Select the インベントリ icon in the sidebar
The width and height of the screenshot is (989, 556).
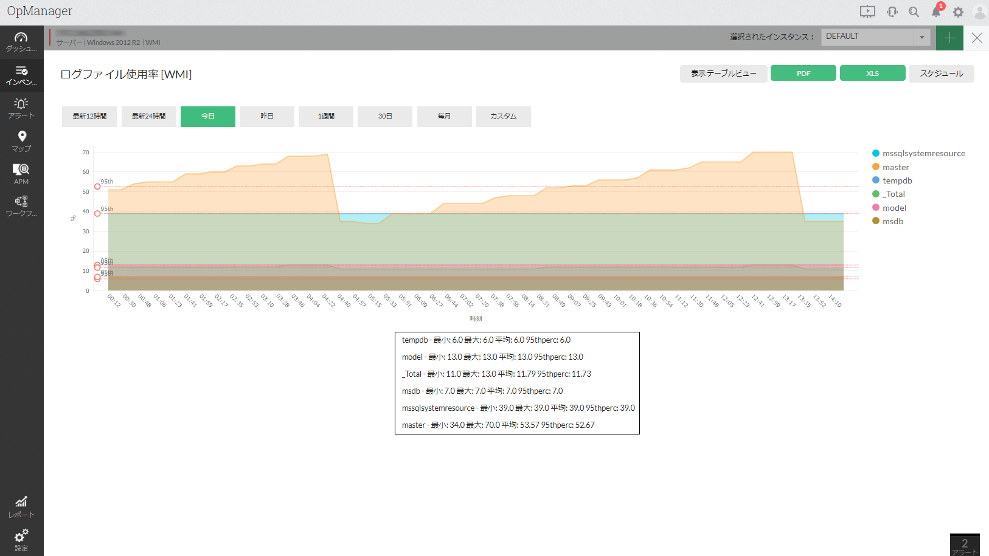pos(21,74)
